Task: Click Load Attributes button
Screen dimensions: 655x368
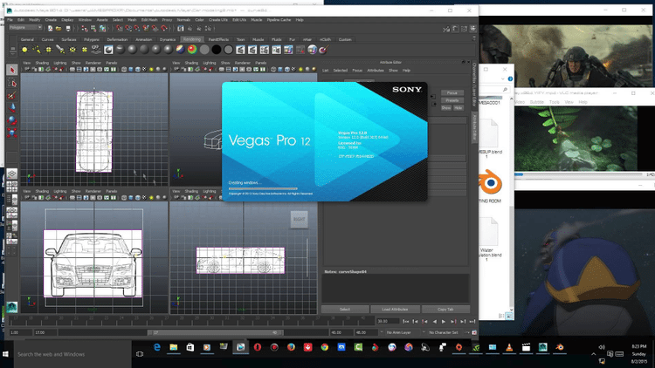Action: tap(395, 310)
